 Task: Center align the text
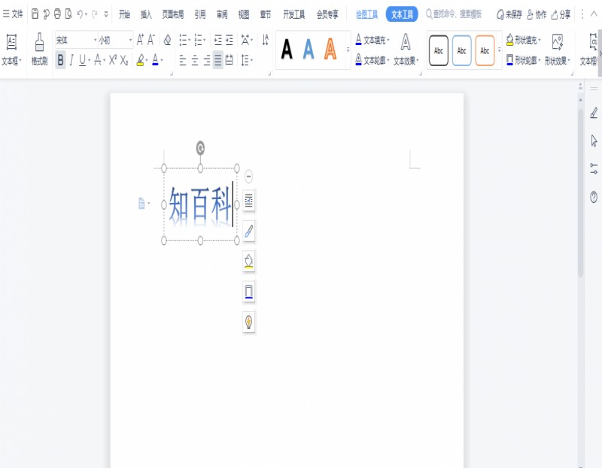[195, 60]
